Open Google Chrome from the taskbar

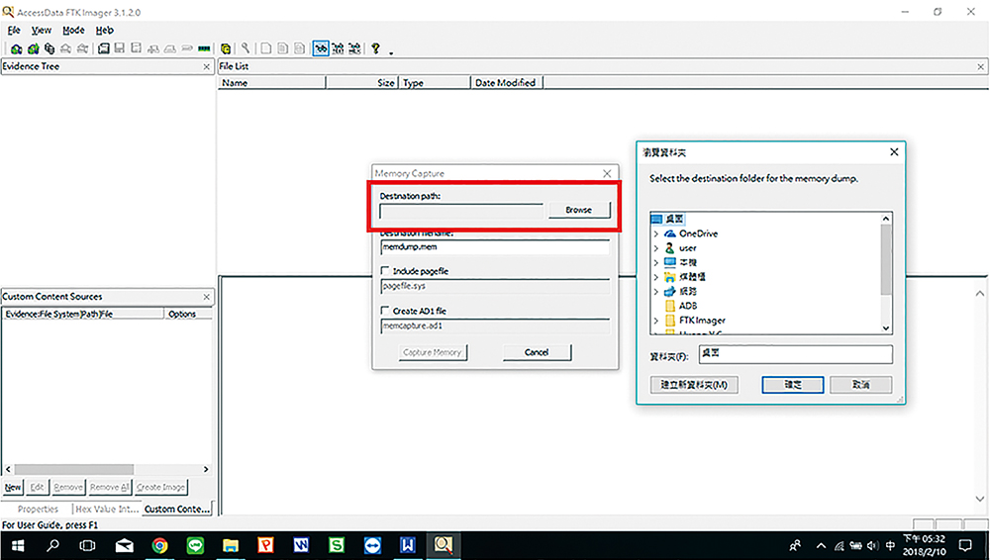pos(159,545)
